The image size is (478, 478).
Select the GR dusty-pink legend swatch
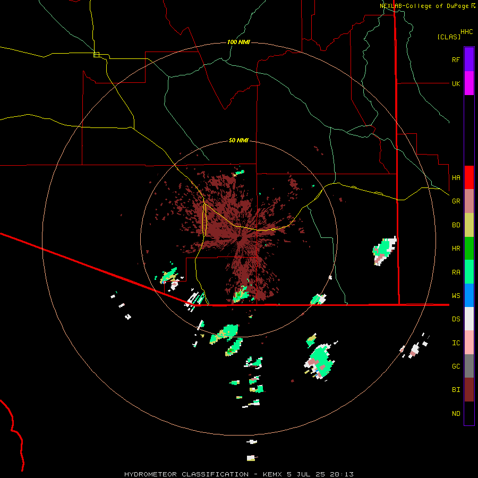click(x=469, y=201)
